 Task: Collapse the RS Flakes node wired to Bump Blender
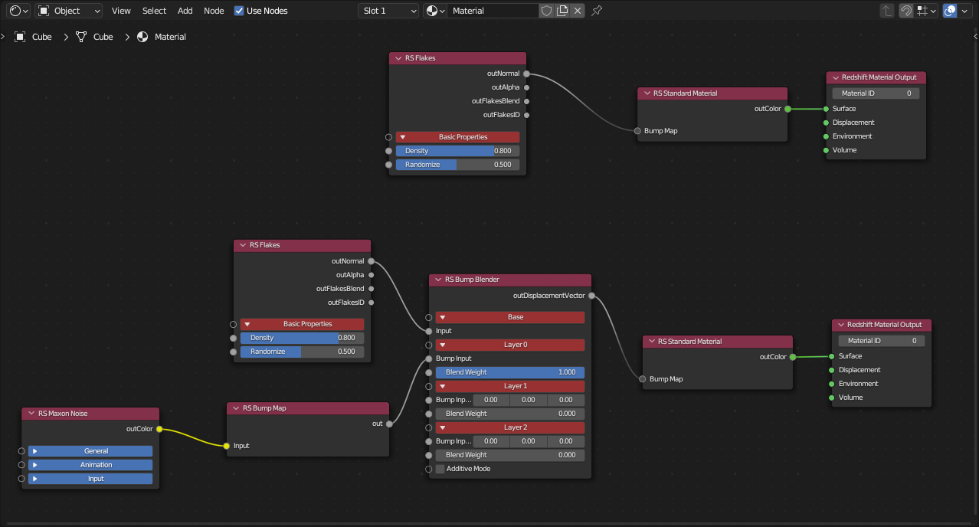pos(242,245)
